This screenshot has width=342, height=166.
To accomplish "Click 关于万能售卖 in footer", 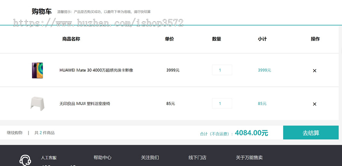I will (x=249, y=158).
